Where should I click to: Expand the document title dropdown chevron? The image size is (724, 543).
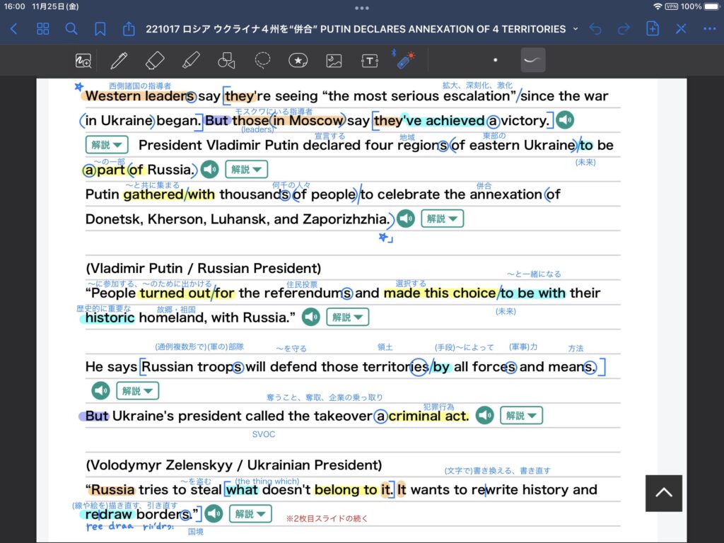pyautogui.click(x=576, y=28)
